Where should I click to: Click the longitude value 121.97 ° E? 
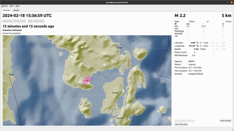click(193, 46)
